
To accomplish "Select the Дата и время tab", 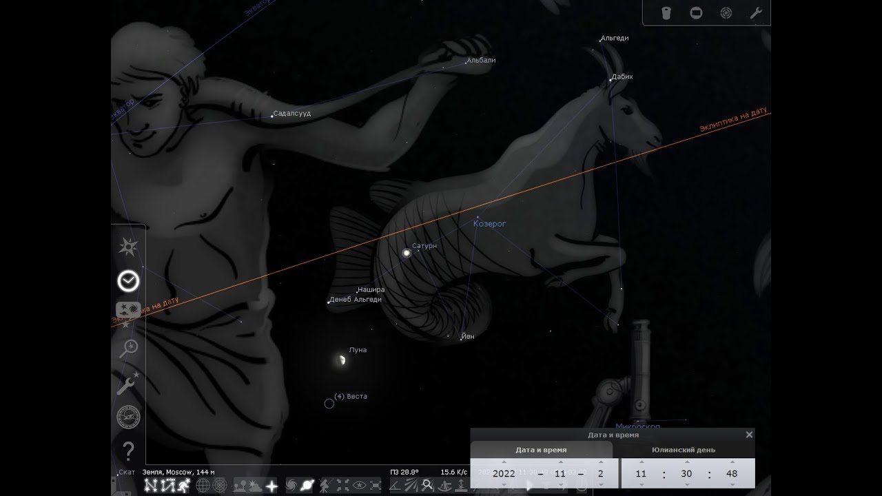I will click(541, 450).
